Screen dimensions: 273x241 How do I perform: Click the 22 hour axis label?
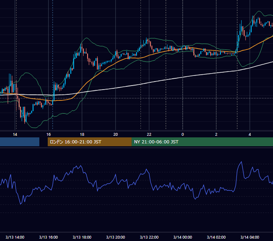pos(149,135)
